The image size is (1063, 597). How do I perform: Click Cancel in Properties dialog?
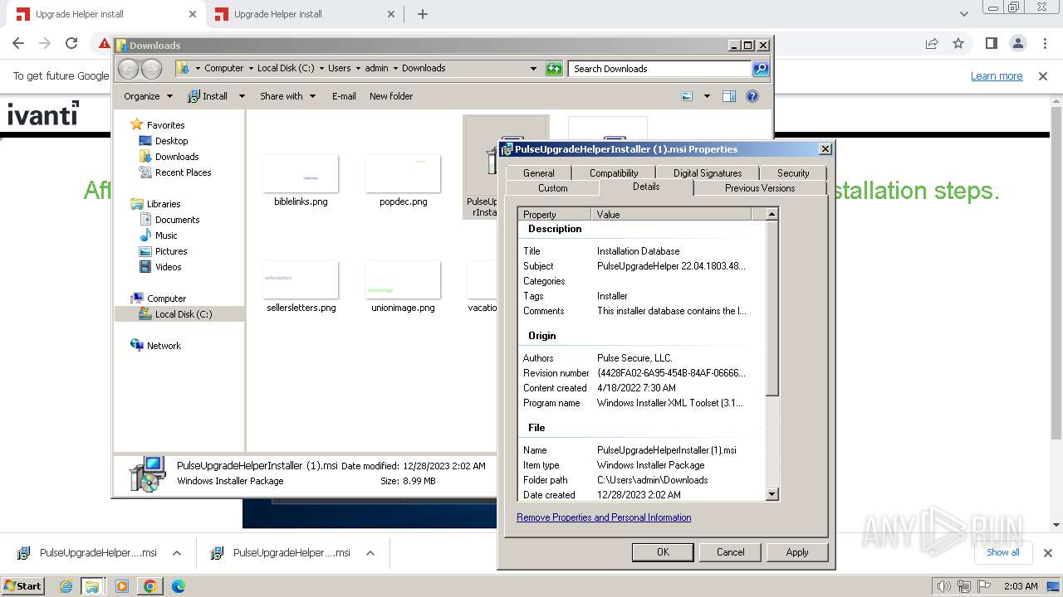coord(731,552)
